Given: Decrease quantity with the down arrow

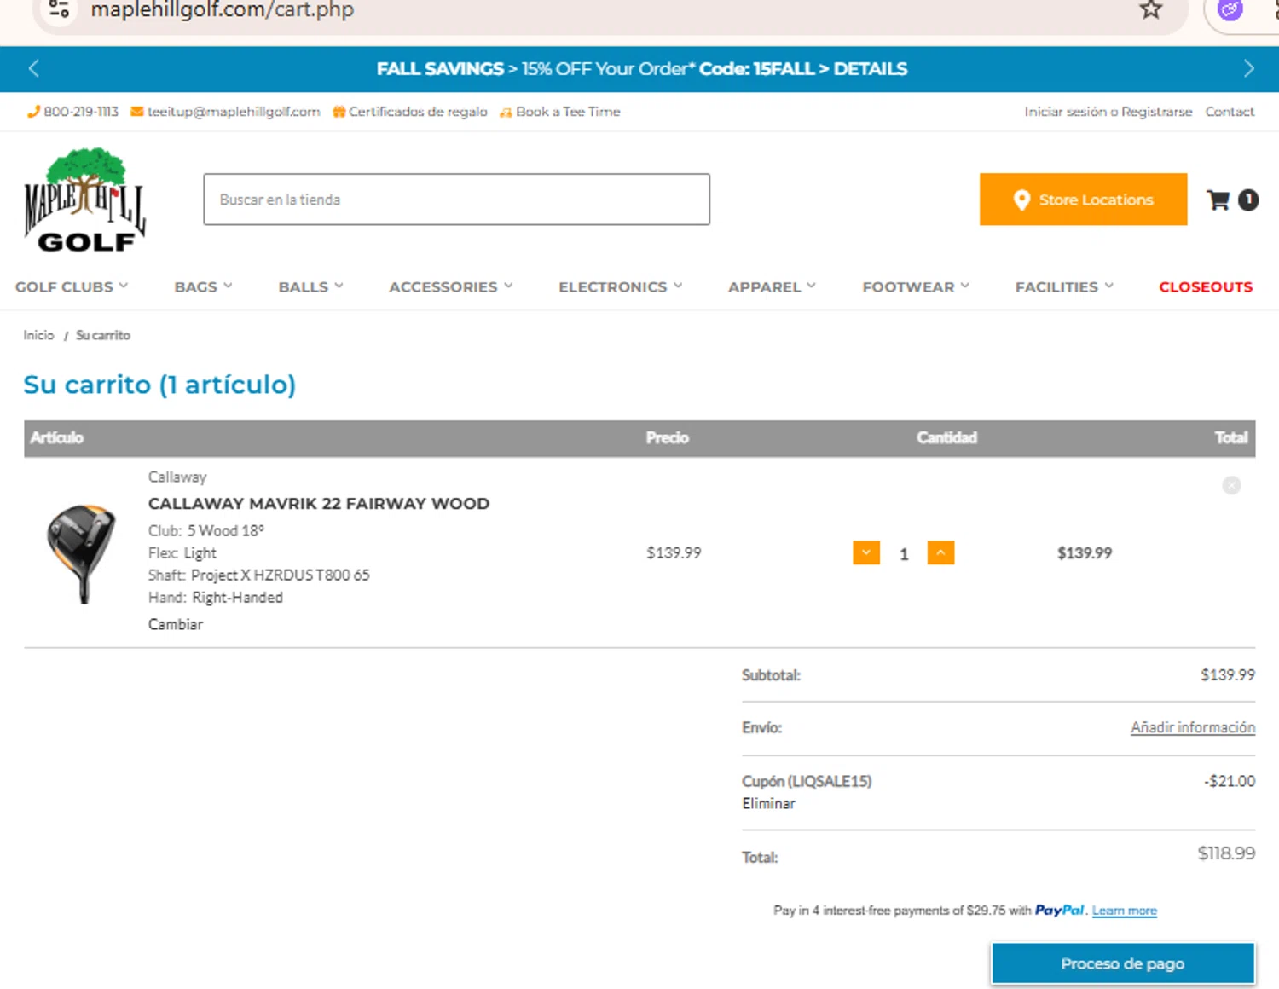Looking at the screenshot, I should (866, 553).
